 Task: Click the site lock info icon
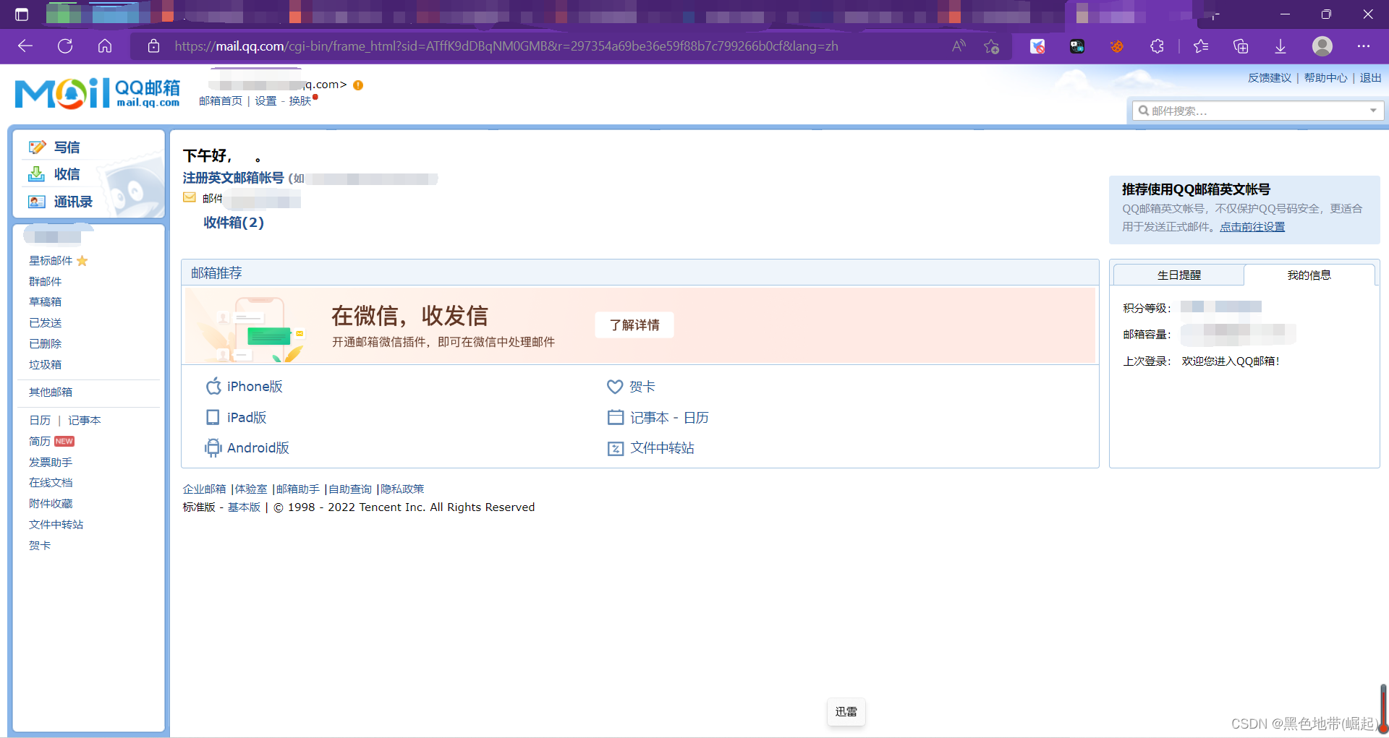tap(153, 46)
